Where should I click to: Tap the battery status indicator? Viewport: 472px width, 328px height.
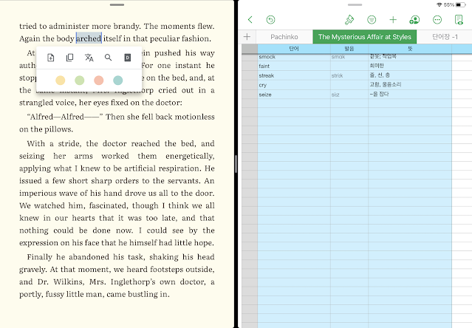coord(461,5)
